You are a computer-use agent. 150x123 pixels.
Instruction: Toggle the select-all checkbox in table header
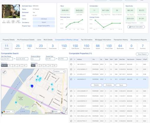pyautogui.click(x=71, y=59)
